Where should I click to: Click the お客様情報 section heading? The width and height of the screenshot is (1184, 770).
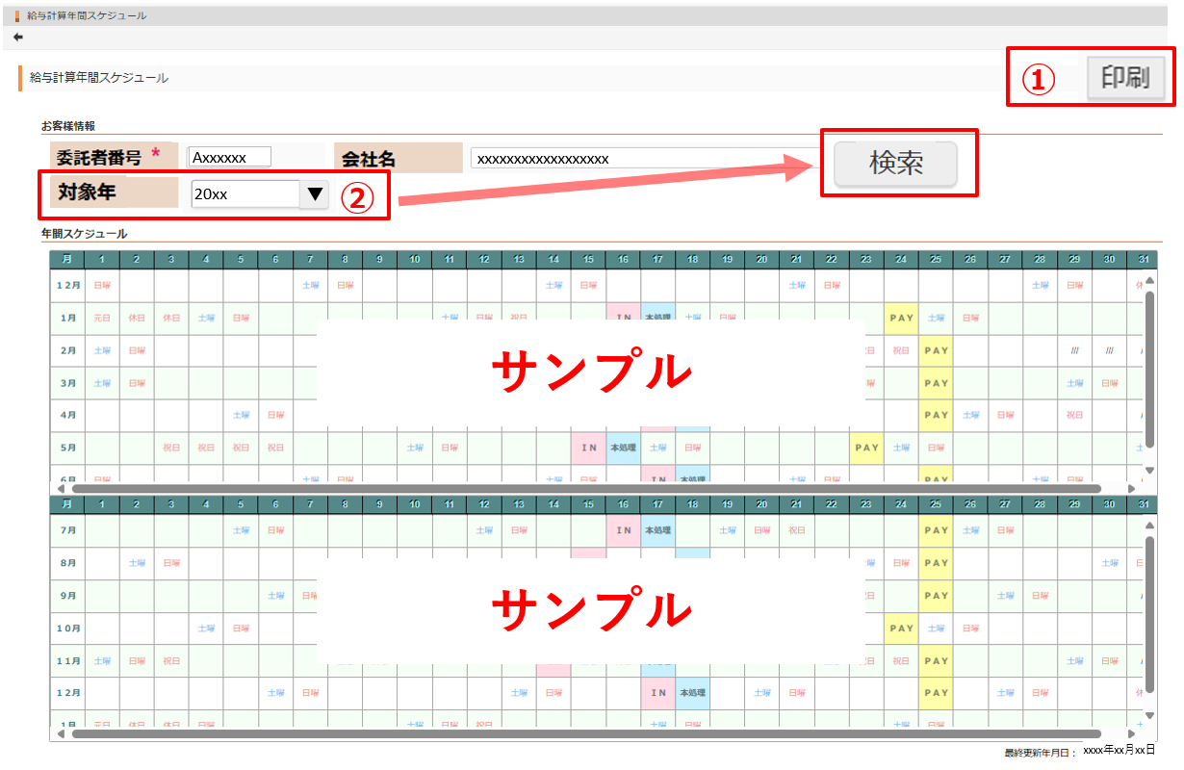point(67,125)
